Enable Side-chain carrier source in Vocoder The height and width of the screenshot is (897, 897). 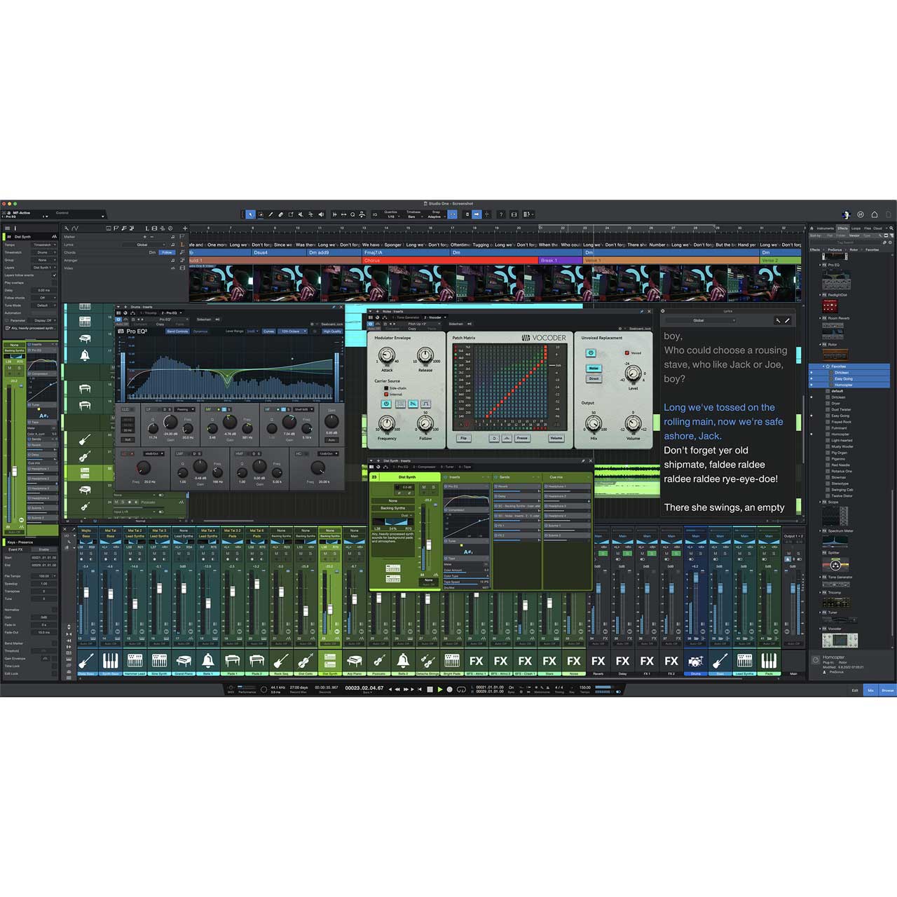tap(386, 388)
